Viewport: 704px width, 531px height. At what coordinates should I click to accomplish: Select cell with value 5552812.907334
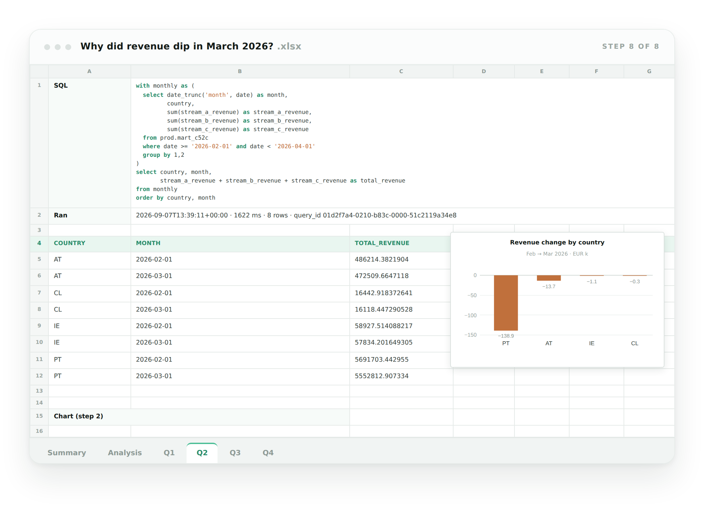(x=401, y=376)
